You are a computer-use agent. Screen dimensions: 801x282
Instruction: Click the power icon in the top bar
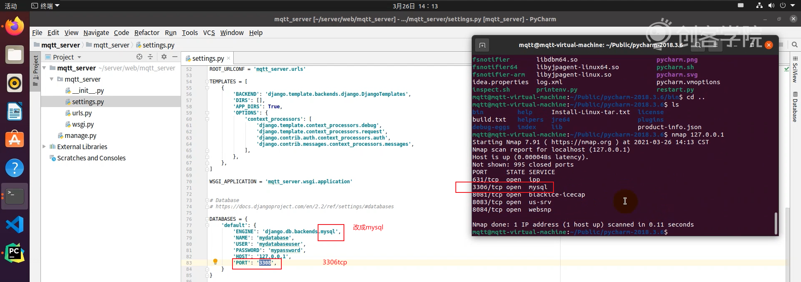tap(783, 5)
